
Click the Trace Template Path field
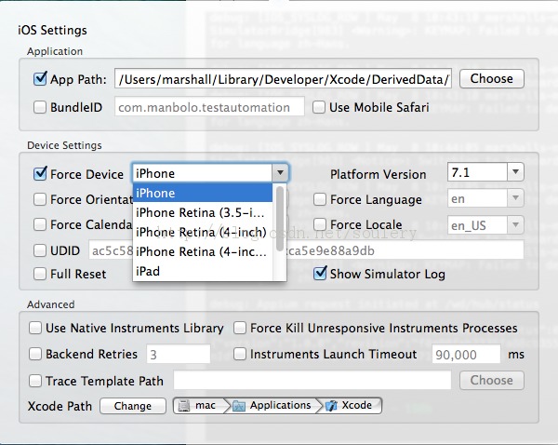312,380
